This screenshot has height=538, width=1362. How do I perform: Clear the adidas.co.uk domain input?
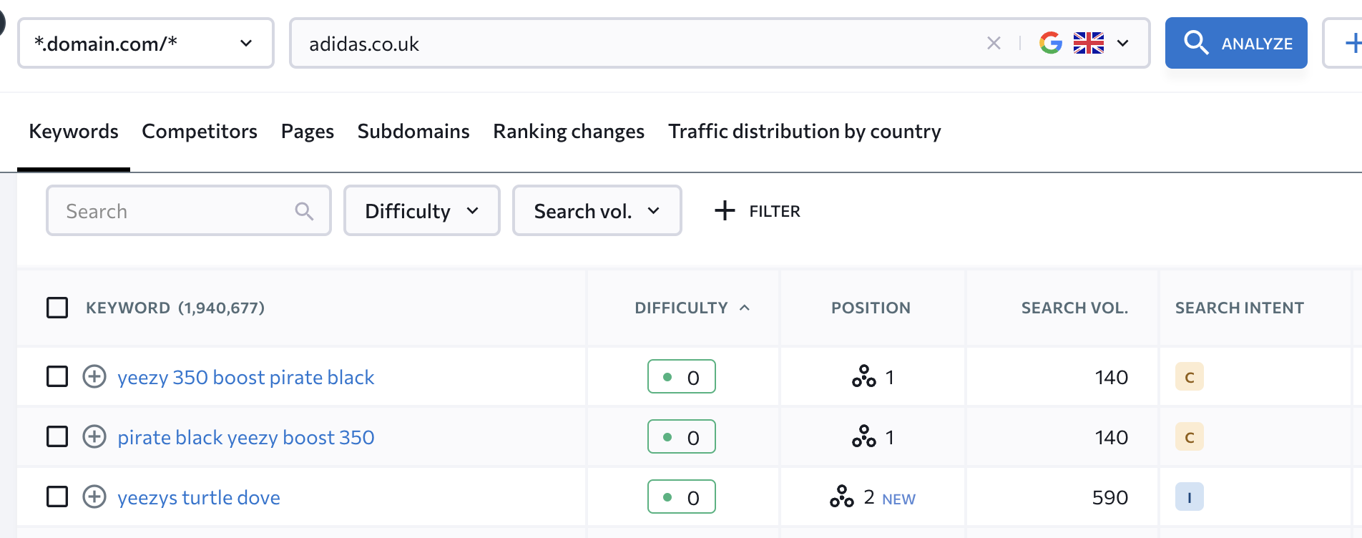coord(994,43)
